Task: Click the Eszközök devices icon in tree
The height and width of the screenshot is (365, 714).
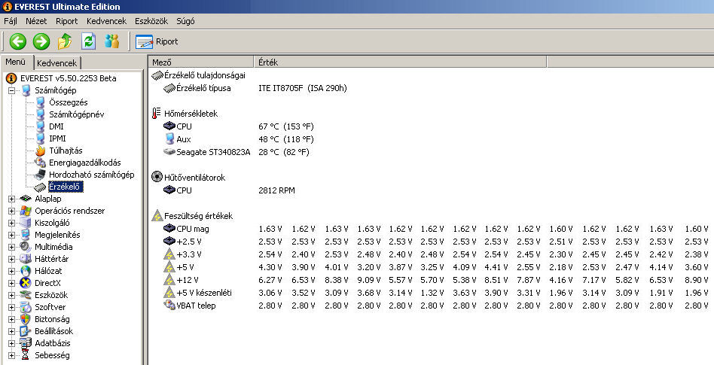Action: coord(26,295)
